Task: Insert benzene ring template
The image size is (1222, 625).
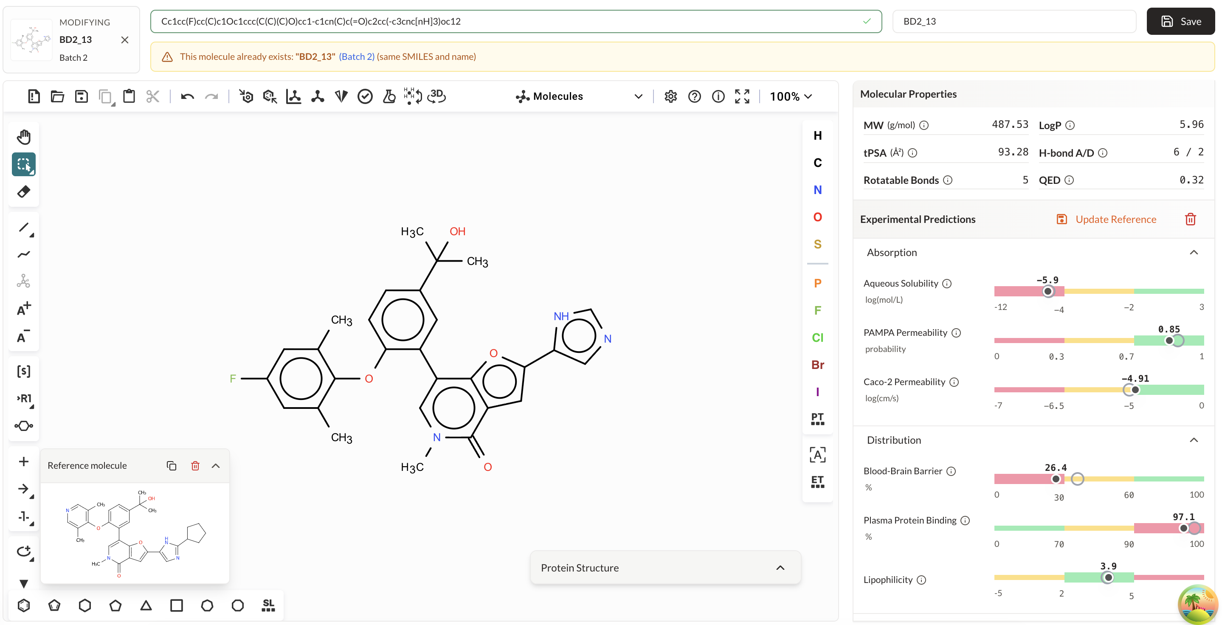Action: (24, 605)
